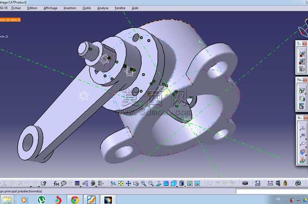Expand render style dropdown arrow

(185, 186)
